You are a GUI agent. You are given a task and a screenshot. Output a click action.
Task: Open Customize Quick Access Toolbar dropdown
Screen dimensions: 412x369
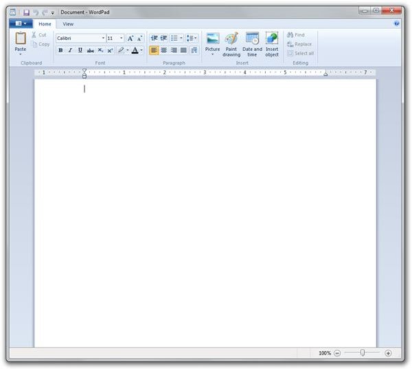pyautogui.click(x=53, y=12)
